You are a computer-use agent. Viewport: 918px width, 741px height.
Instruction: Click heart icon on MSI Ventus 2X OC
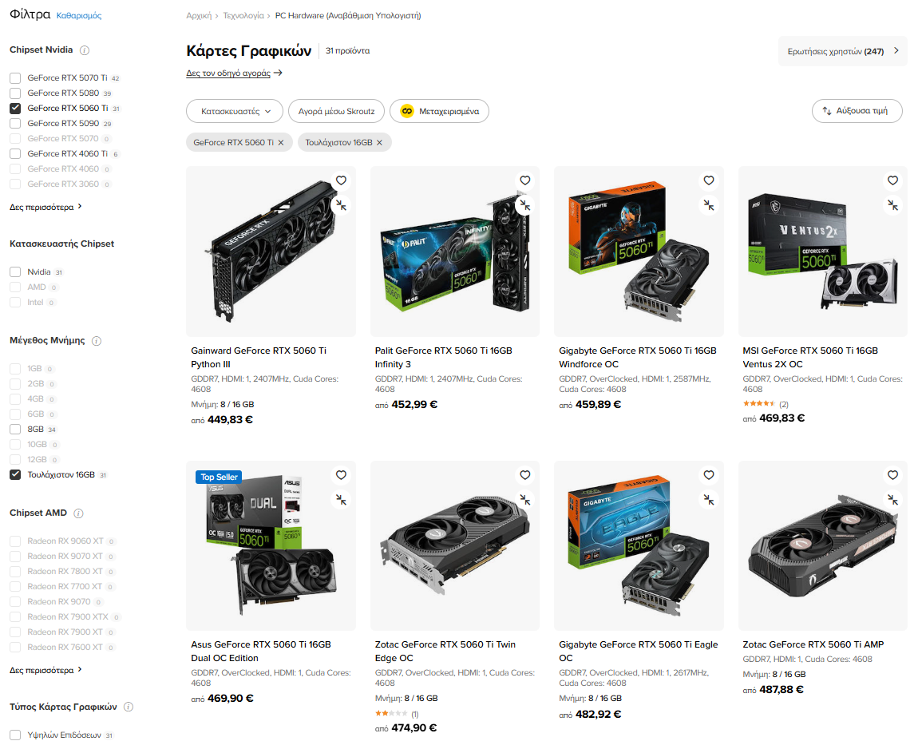pyautogui.click(x=892, y=180)
